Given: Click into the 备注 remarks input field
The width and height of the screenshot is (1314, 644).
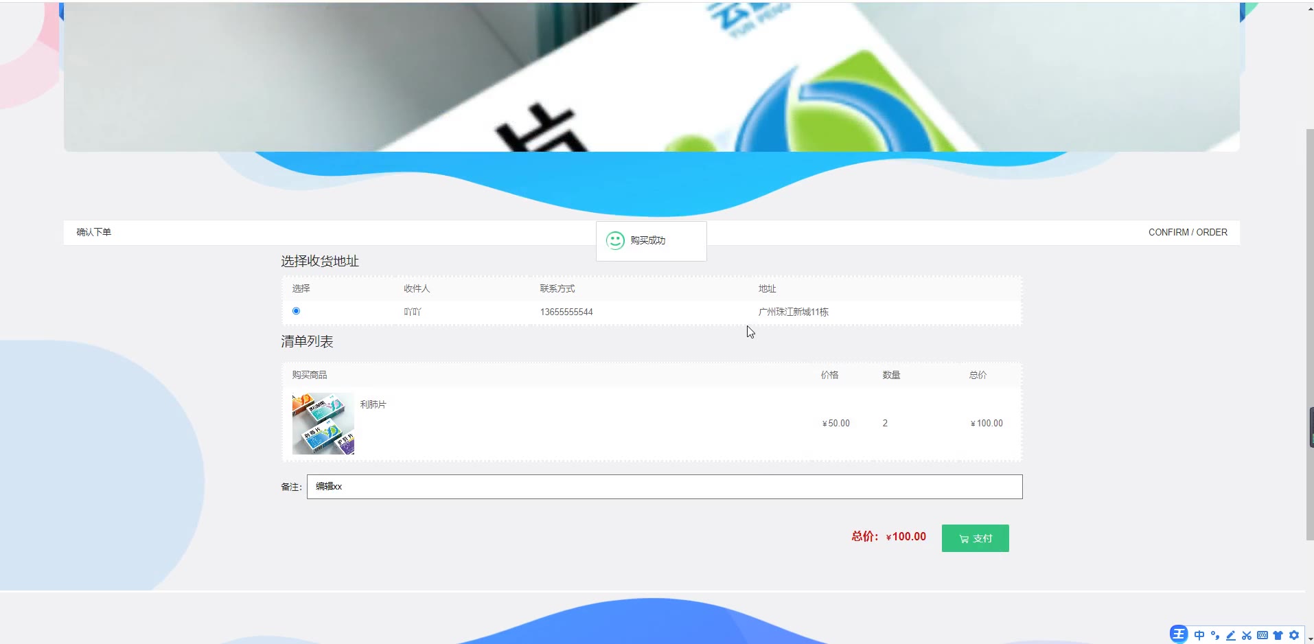Looking at the screenshot, I should tap(665, 487).
